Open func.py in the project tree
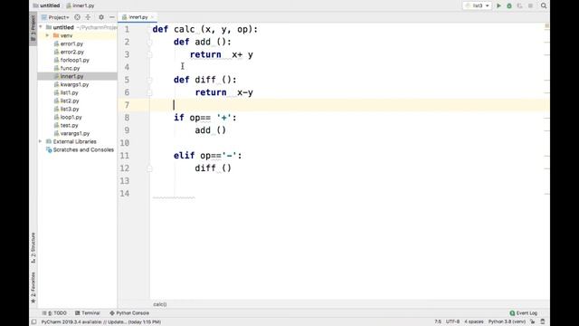579x326 pixels. 70,68
